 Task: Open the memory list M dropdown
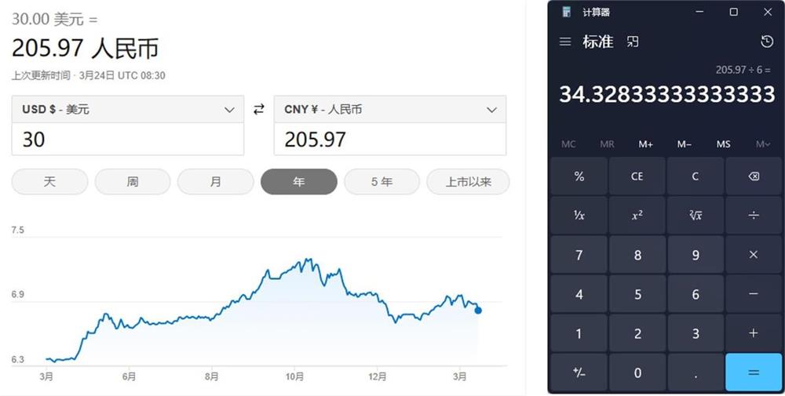[762, 144]
